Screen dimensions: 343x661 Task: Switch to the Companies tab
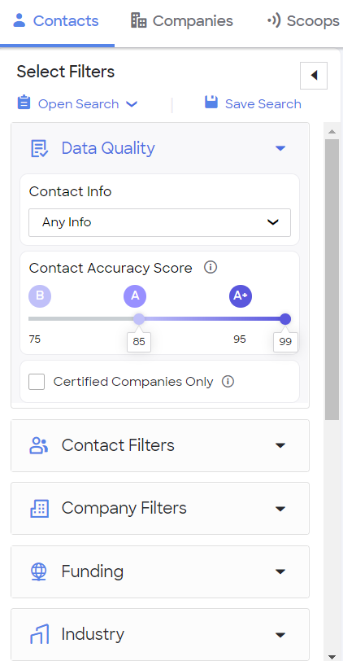[182, 20]
